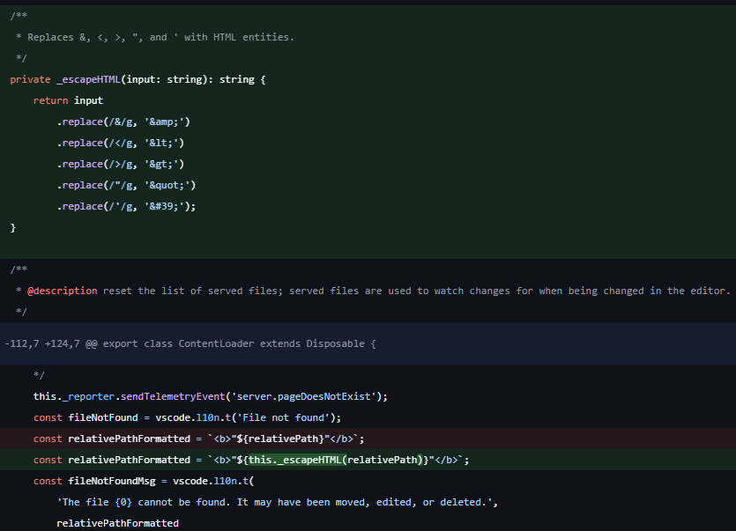
Task: Click the fileNotFoundMsg constant name
Action: [115, 480]
